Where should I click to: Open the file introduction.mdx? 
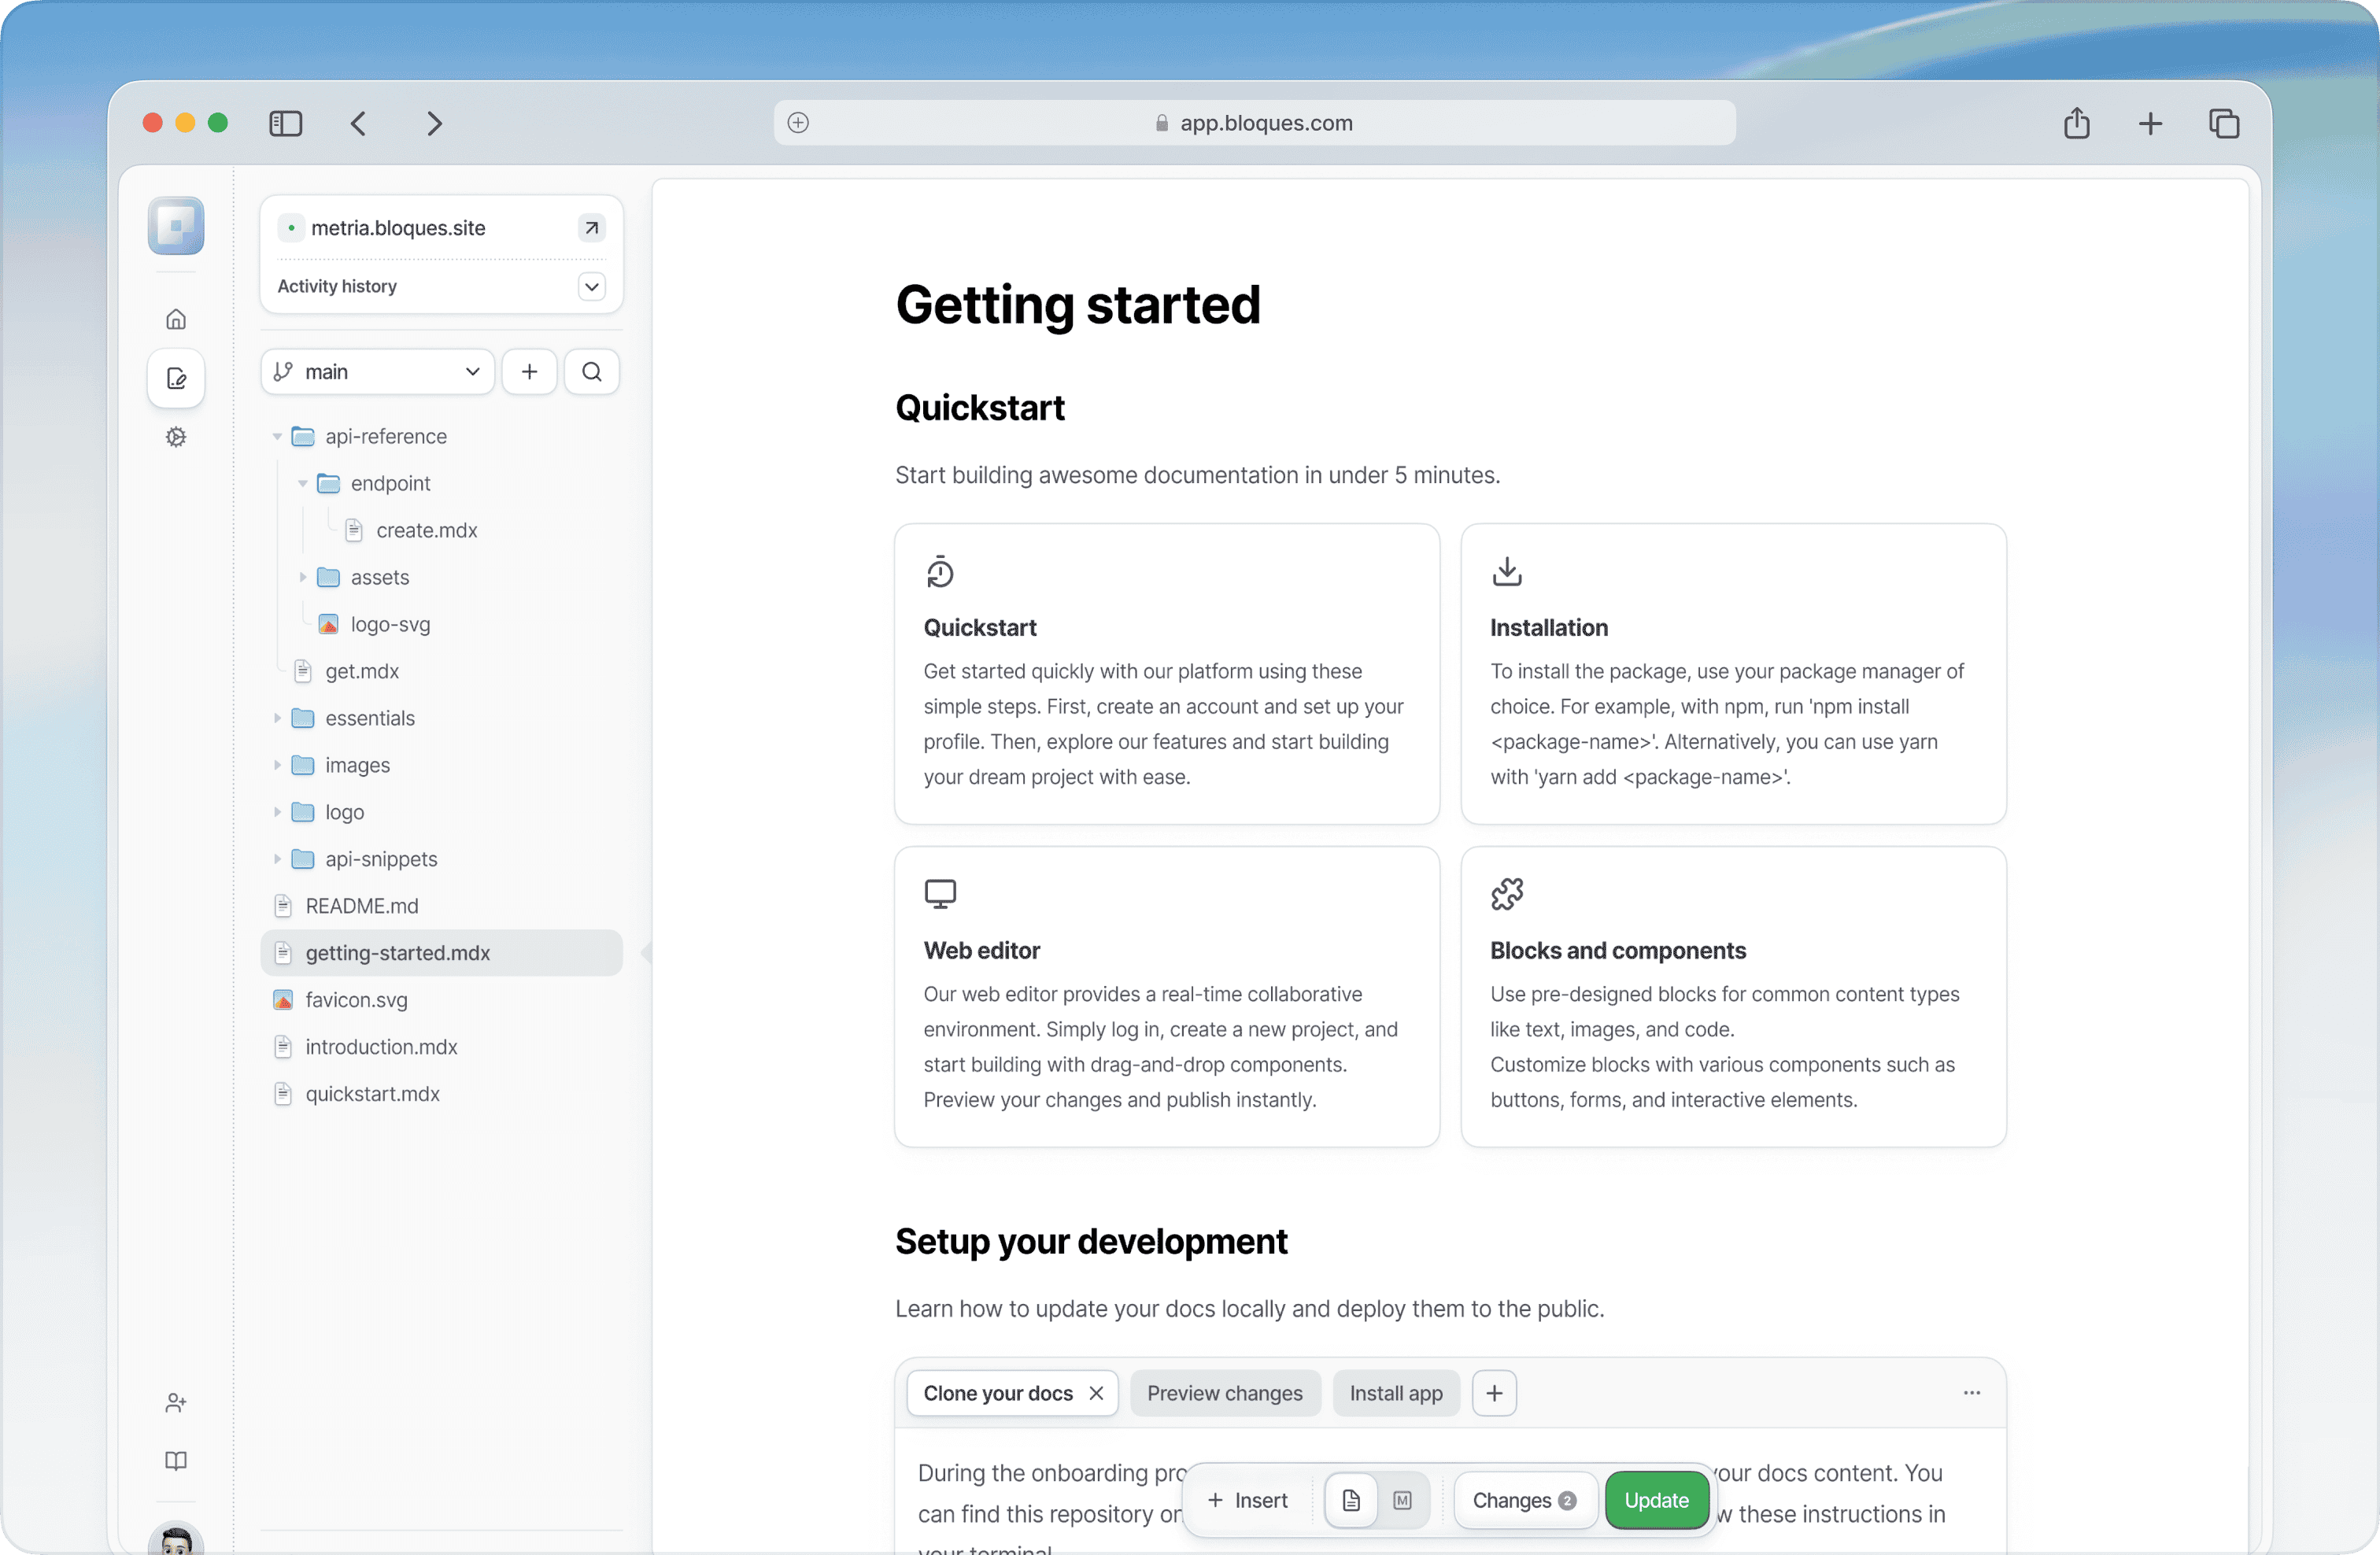pos(381,1046)
